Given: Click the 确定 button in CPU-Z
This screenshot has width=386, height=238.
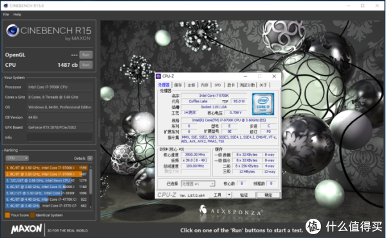Looking at the screenshot, I should coord(268,195).
